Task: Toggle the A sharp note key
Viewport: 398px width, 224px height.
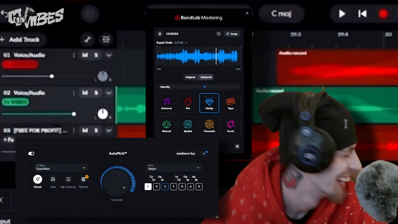Action: (195, 178)
